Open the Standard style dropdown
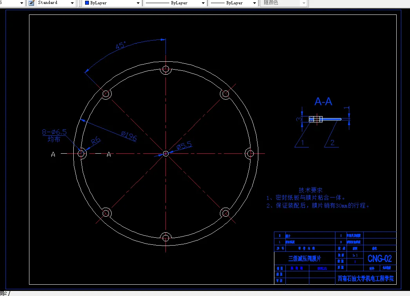 coord(72,3)
